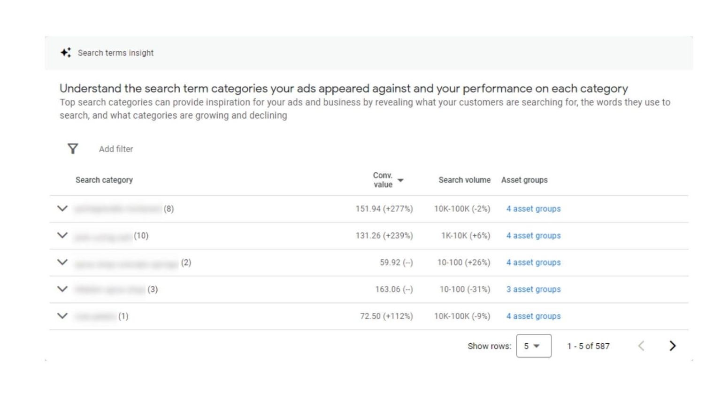Expand the category row with (3) terms
The width and height of the screenshot is (721, 401).
coord(62,289)
